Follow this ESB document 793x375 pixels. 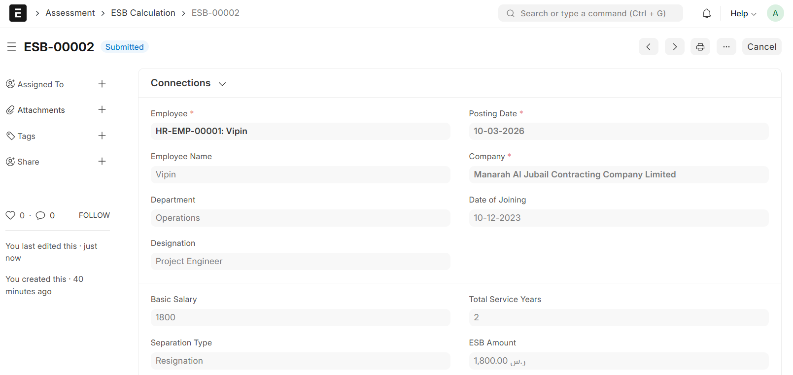tap(94, 215)
